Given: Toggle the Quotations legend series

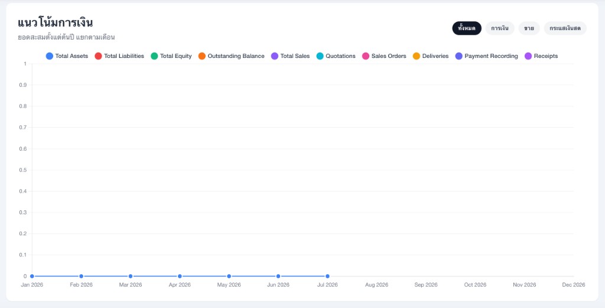Looking at the screenshot, I should click(x=336, y=56).
